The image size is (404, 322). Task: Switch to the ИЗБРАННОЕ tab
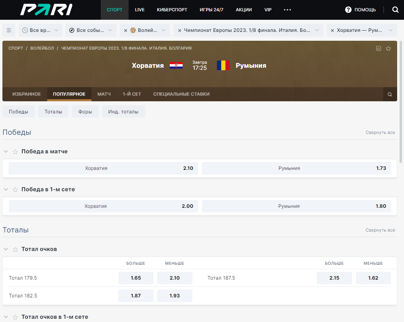[27, 94]
